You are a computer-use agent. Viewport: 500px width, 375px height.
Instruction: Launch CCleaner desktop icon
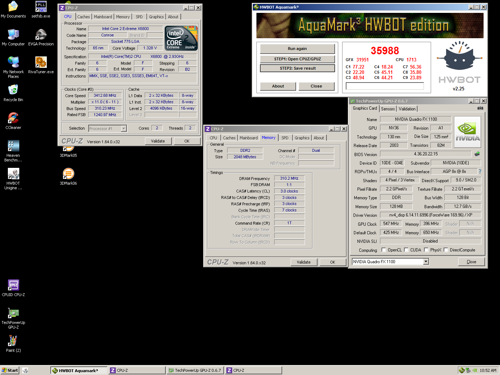pyautogui.click(x=13, y=121)
